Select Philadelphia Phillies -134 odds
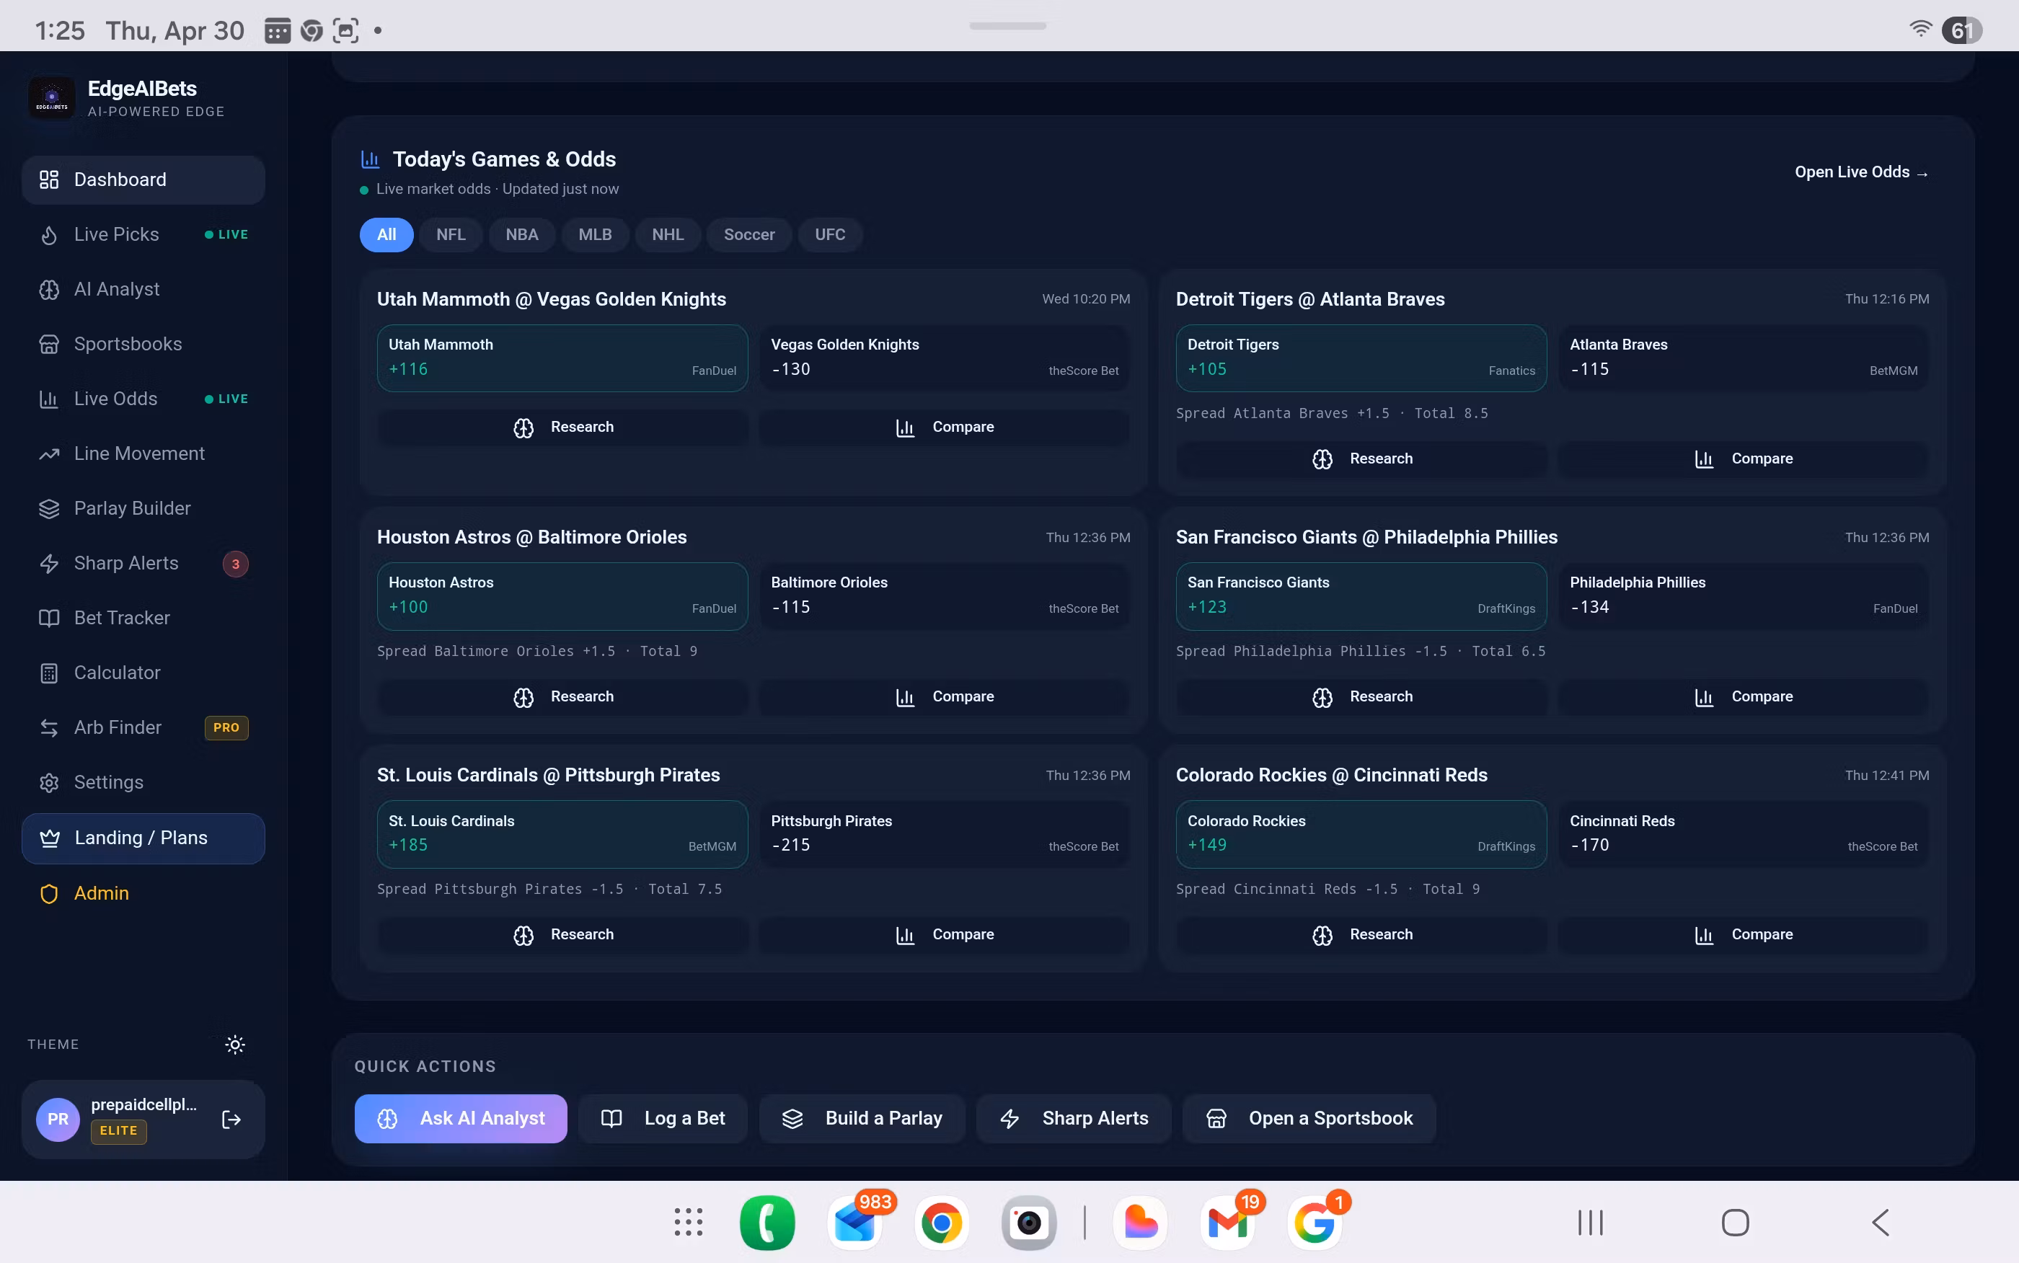This screenshot has width=2019, height=1263. pyautogui.click(x=1744, y=596)
